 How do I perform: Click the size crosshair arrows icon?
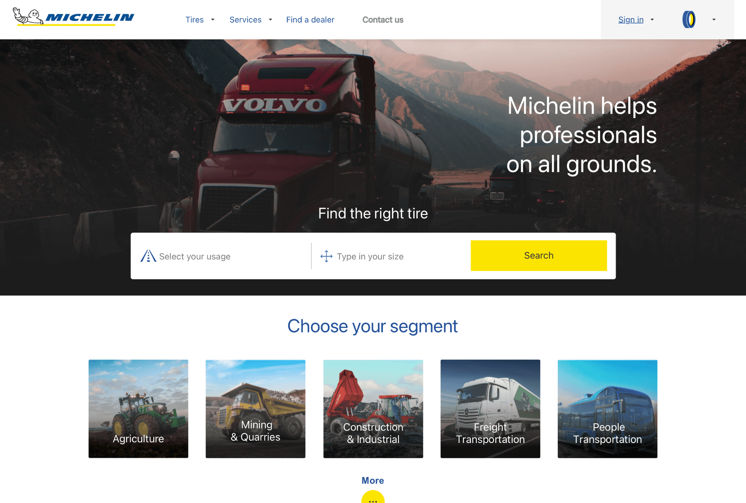click(x=326, y=256)
